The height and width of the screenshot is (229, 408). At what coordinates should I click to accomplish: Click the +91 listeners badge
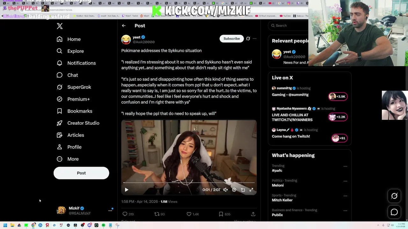coord(339,138)
